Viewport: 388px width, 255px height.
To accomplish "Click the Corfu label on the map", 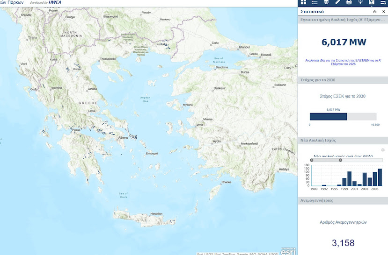I will [34, 89].
